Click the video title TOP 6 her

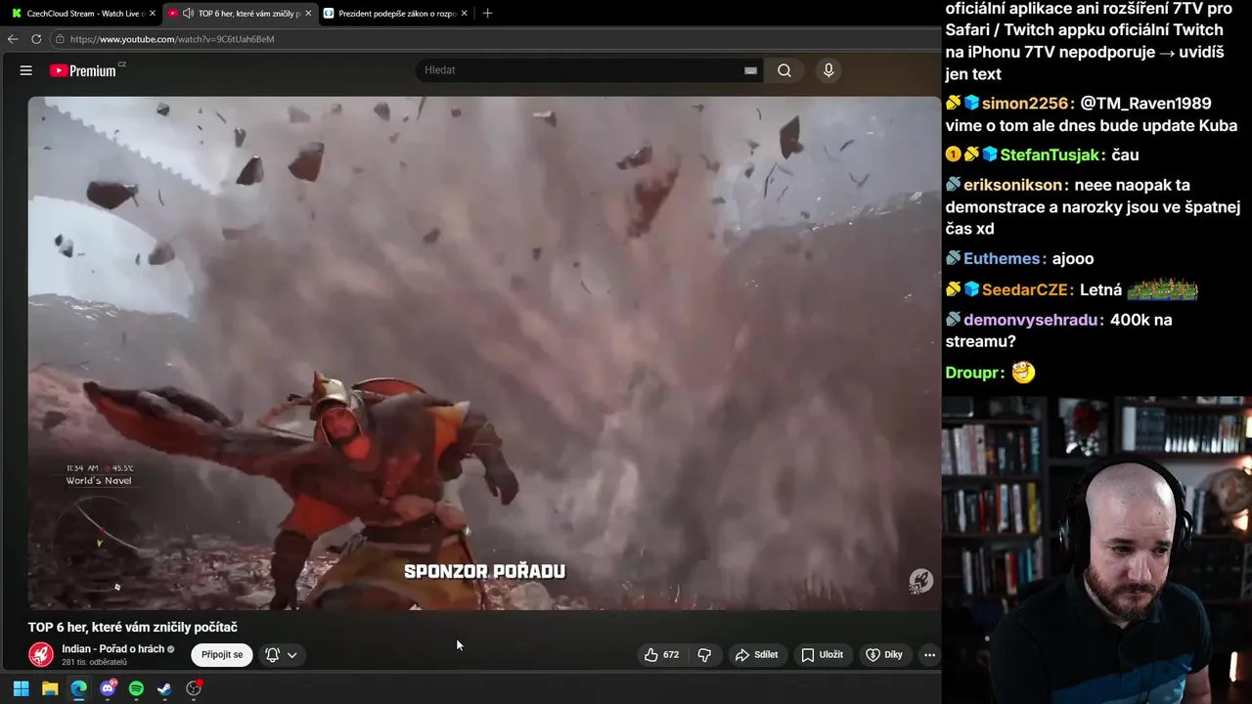(x=133, y=628)
